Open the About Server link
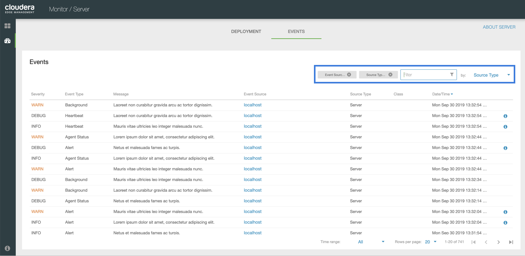Image resolution: width=525 pixels, height=256 pixels. (499, 27)
